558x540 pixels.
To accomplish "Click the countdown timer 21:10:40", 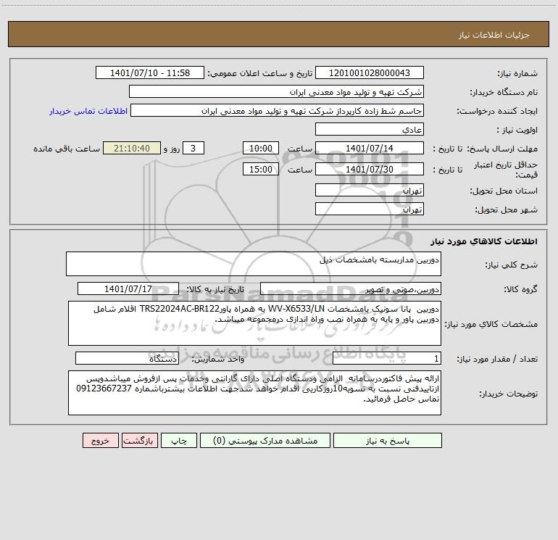I will coord(132,148).
